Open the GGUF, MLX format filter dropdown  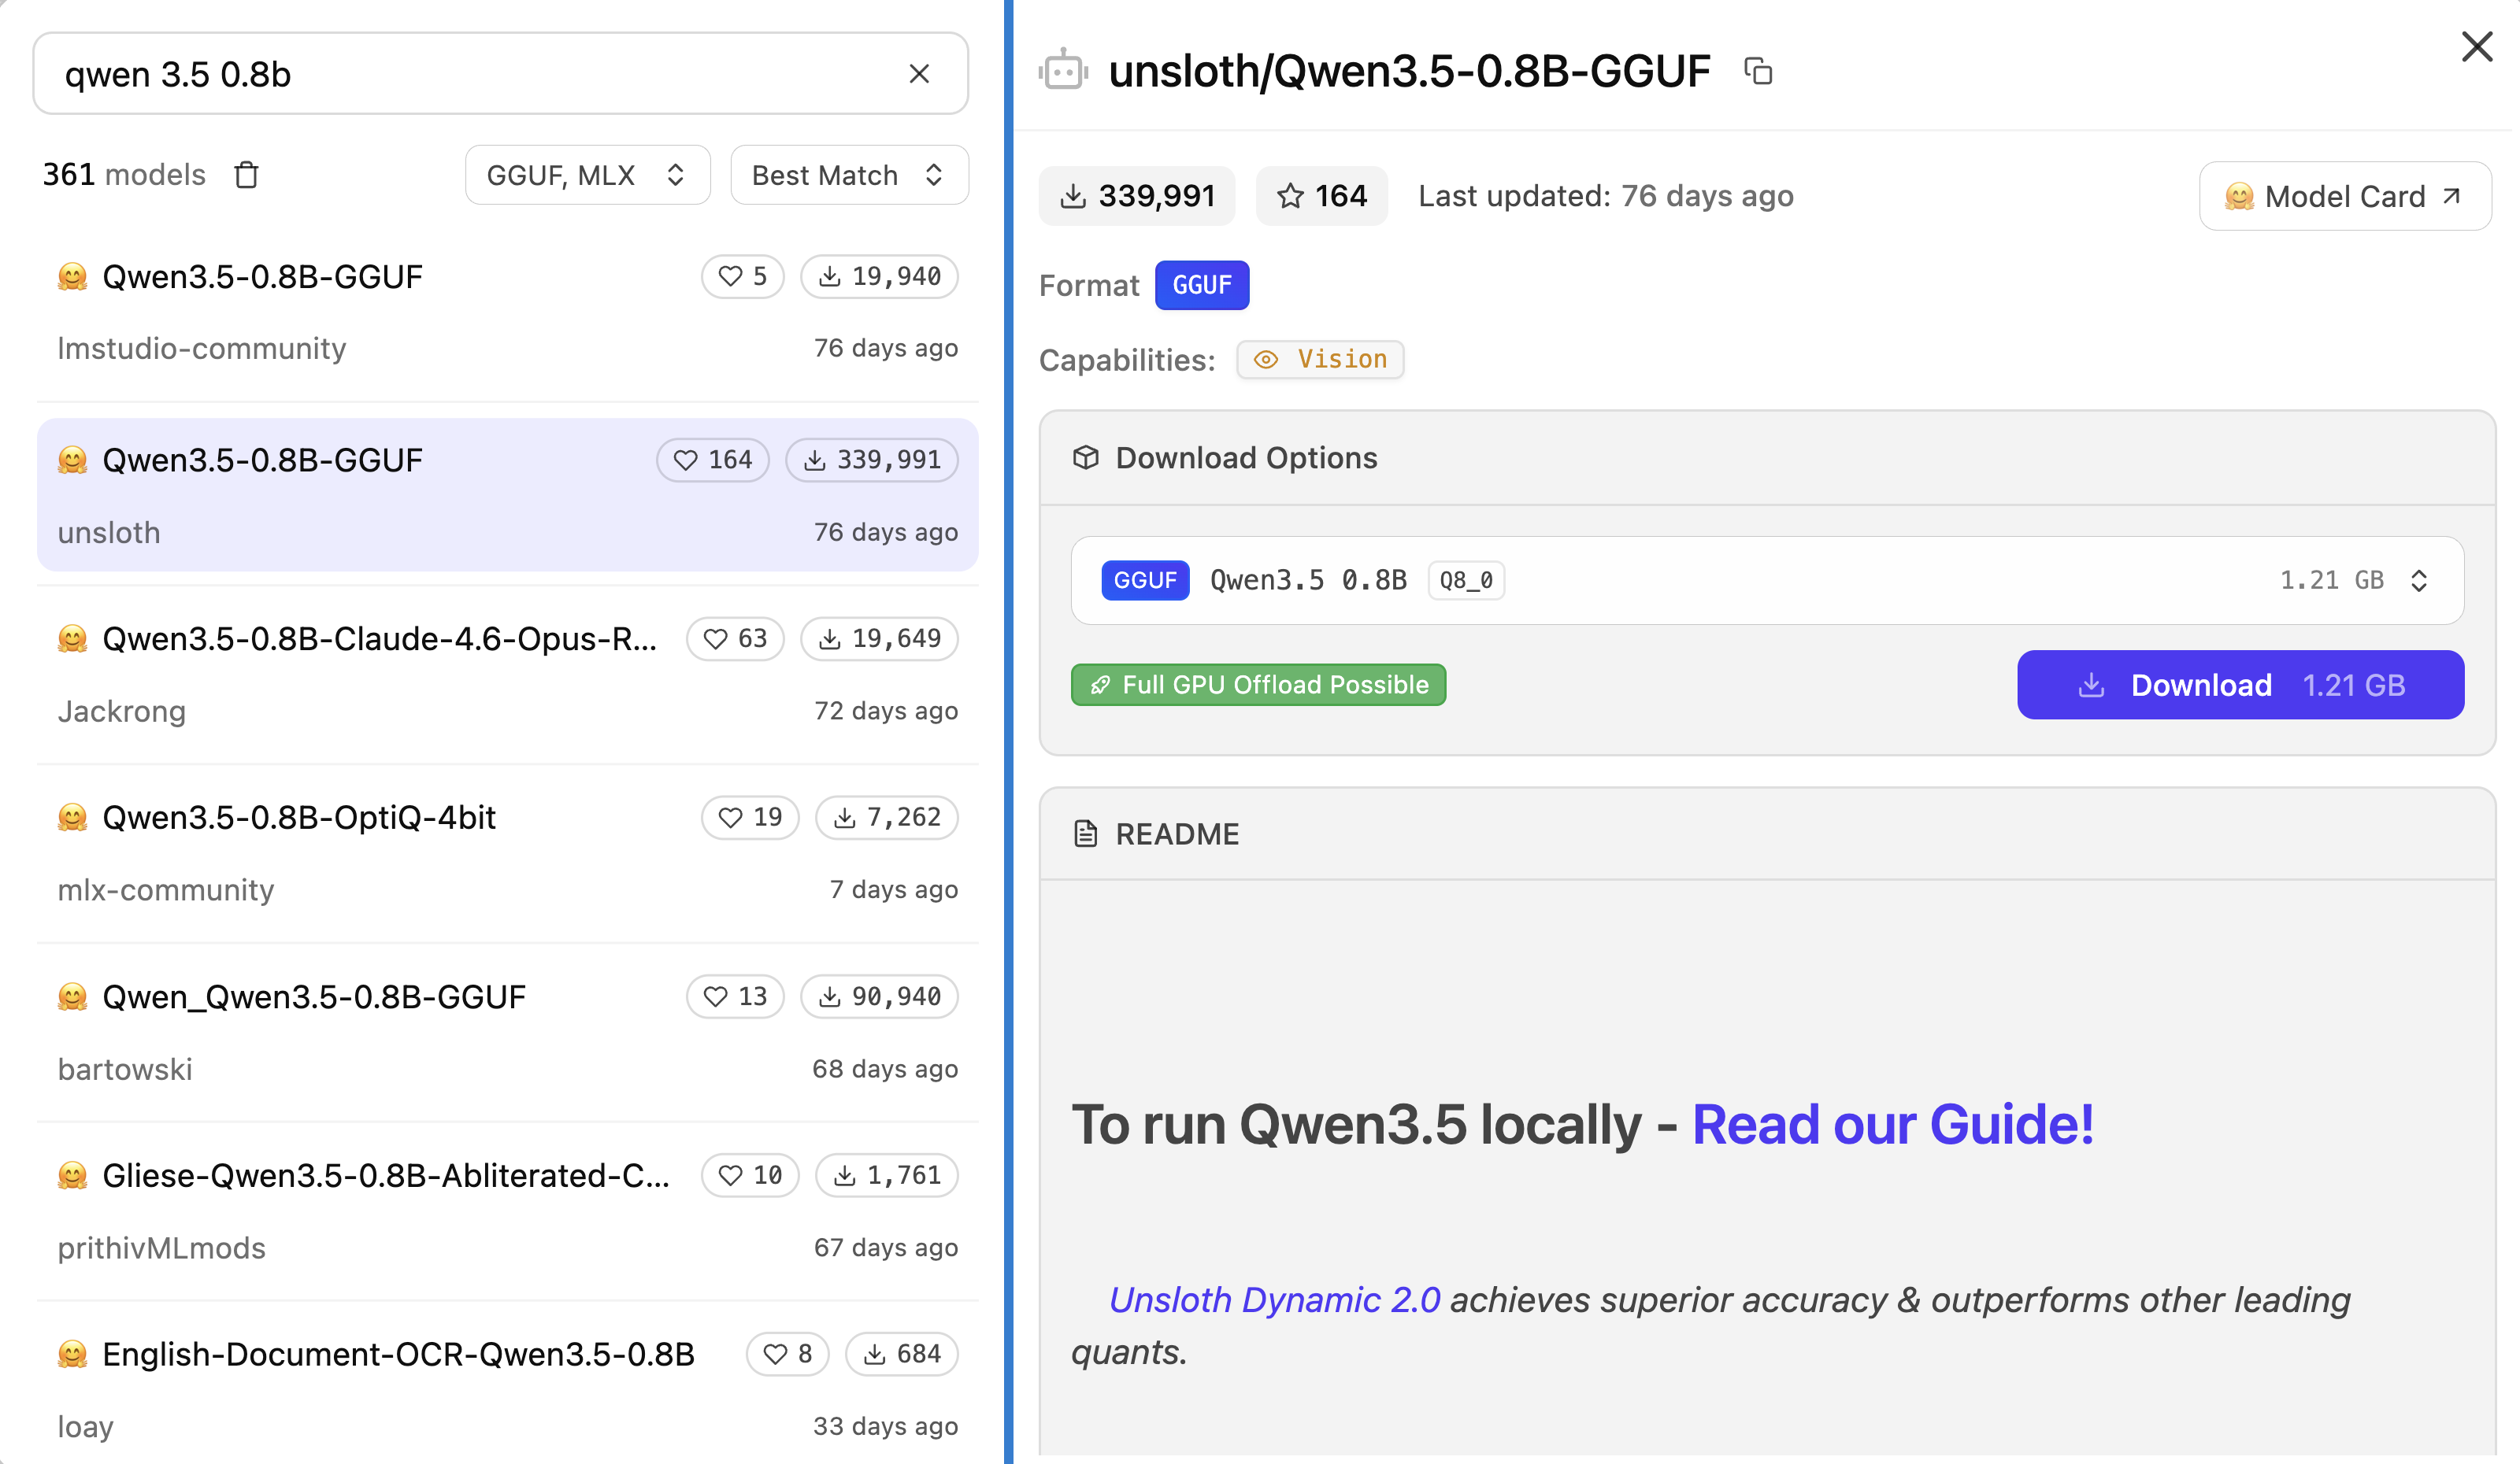pyautogui.click(x=587, y=175)
